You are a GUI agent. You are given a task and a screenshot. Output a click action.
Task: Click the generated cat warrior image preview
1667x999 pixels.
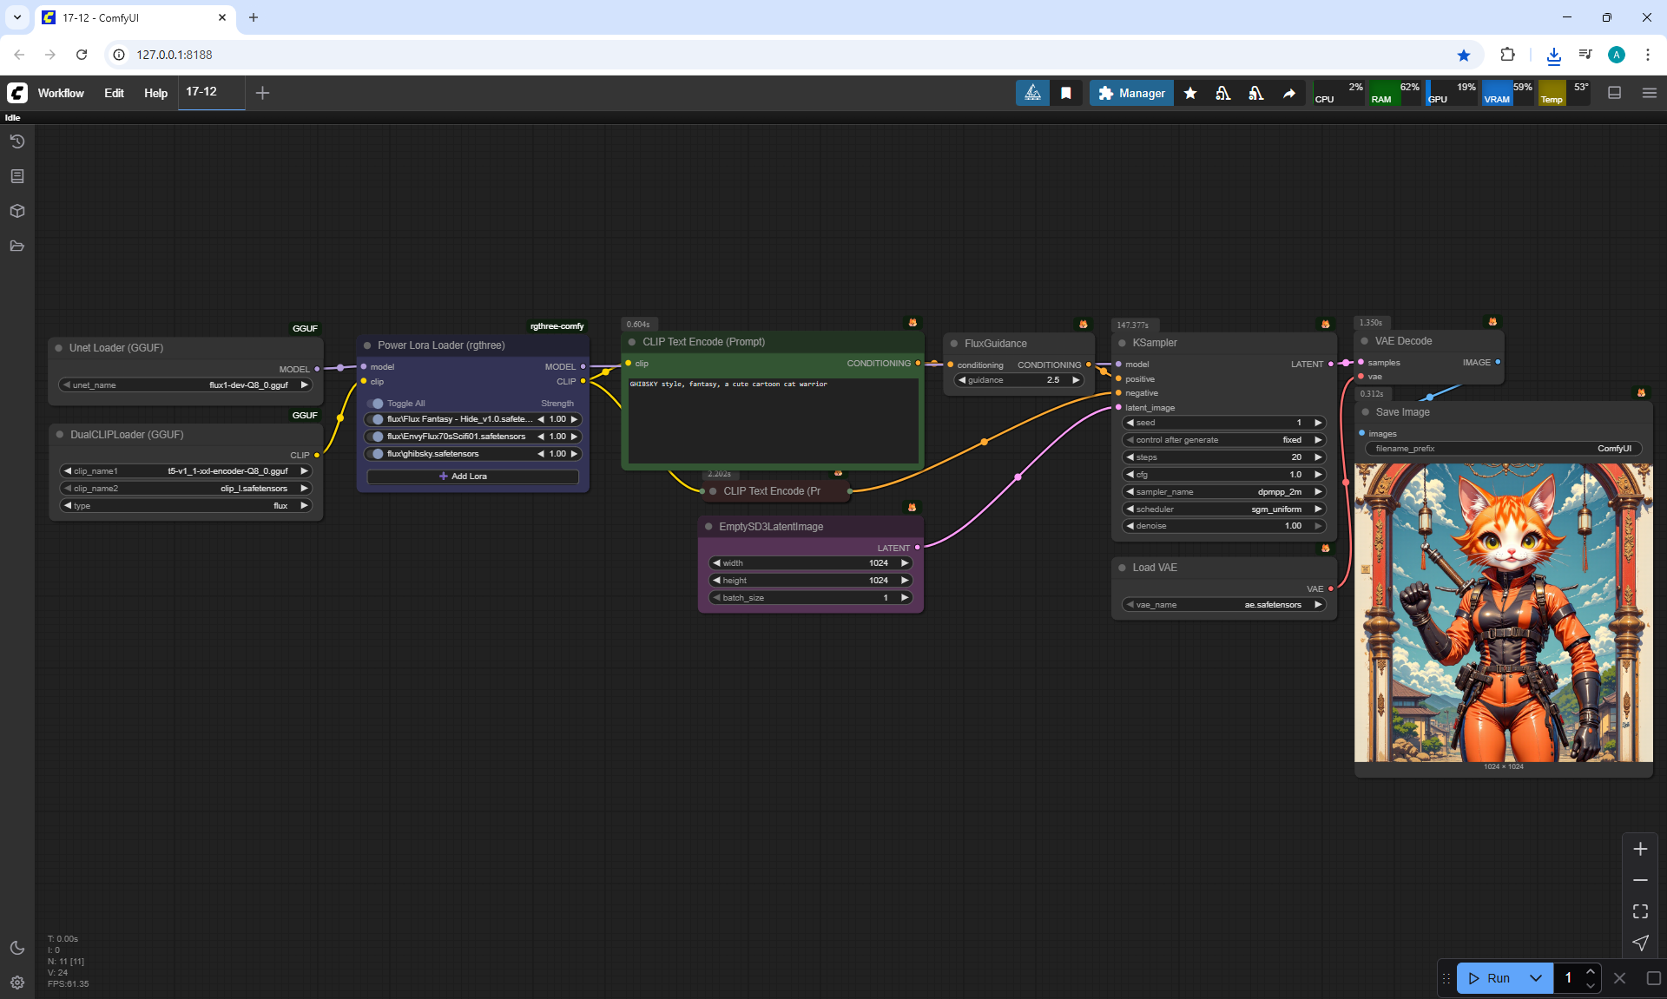click(1503, 613)
